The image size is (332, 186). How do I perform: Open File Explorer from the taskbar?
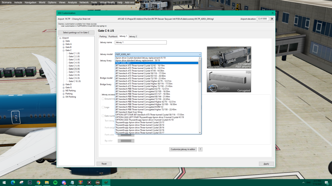47,182
